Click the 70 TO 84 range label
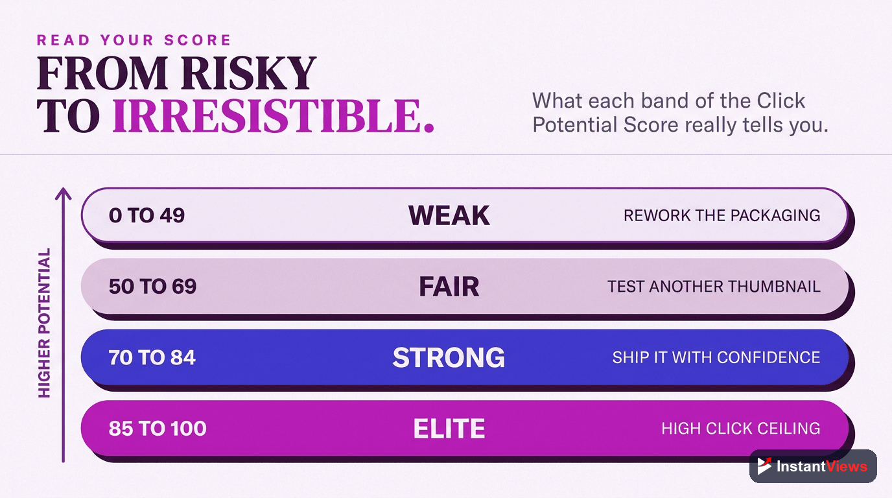The width and height of the screenshot is (892, 498). coord(152,357)
